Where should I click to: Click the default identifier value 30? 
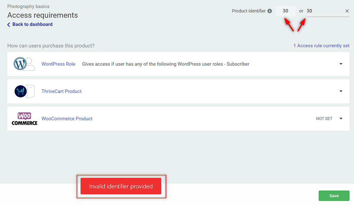[x=285, y=11]
